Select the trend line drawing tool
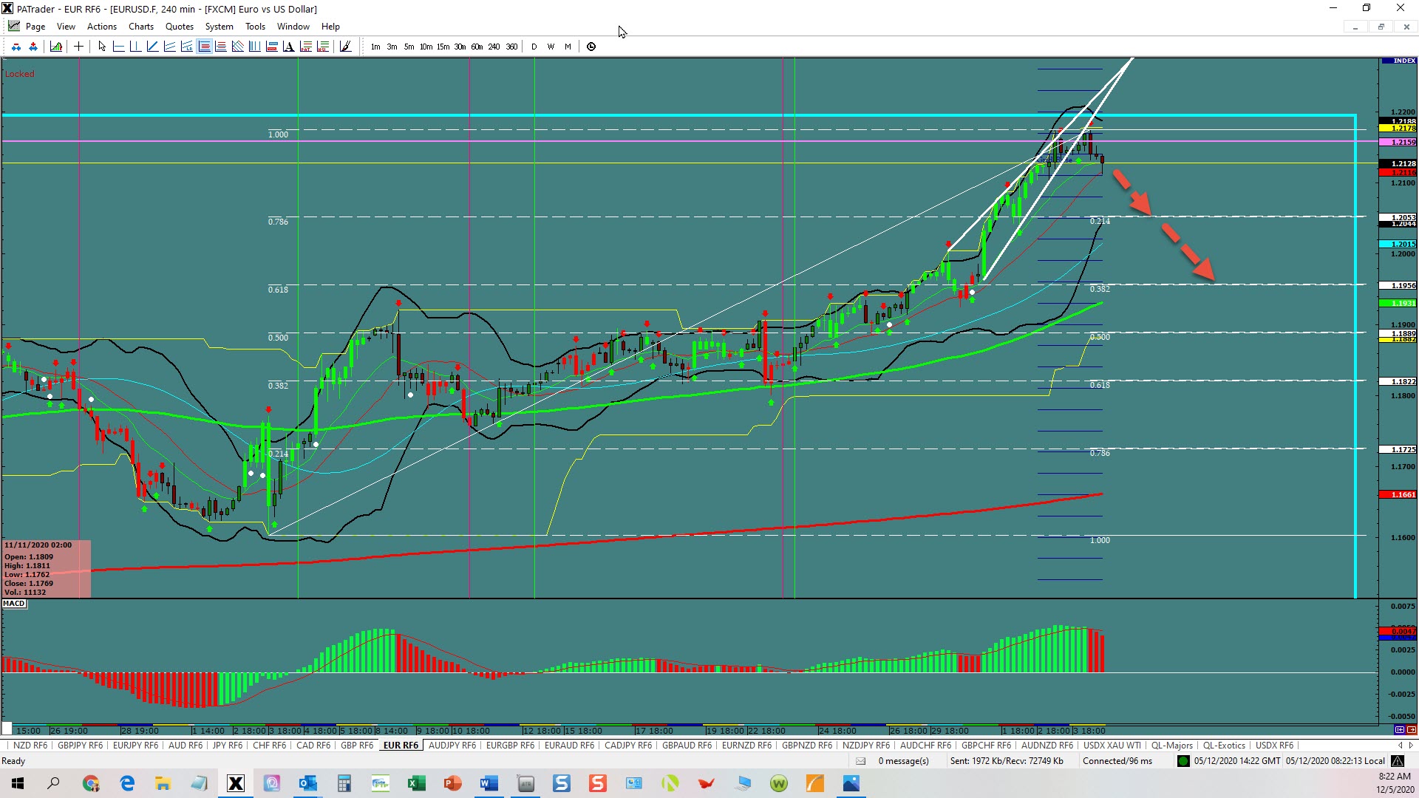The width and height of the screenshot is (1419, 798). 153,47
